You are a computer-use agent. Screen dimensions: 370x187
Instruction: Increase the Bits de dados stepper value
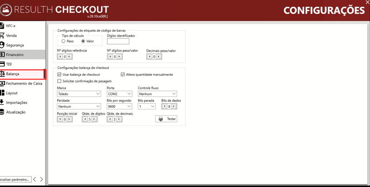point(174,106)
